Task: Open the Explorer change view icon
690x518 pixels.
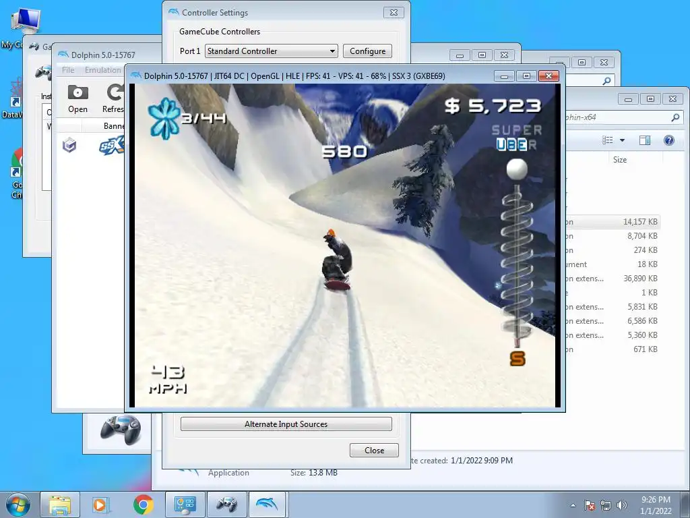Action: 608,140
